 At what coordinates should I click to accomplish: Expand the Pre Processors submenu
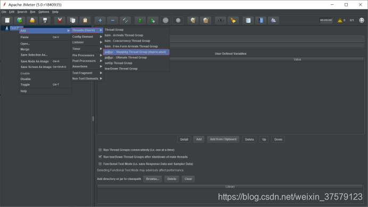87,55
